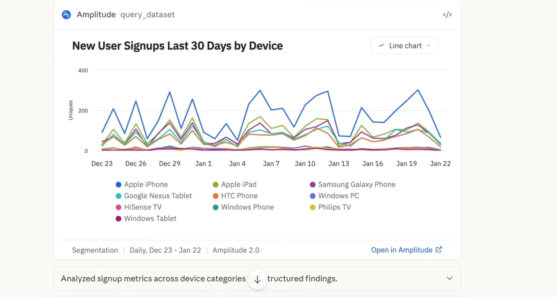Toggle the Google Nexus Tablet legend series

point(154,196)
